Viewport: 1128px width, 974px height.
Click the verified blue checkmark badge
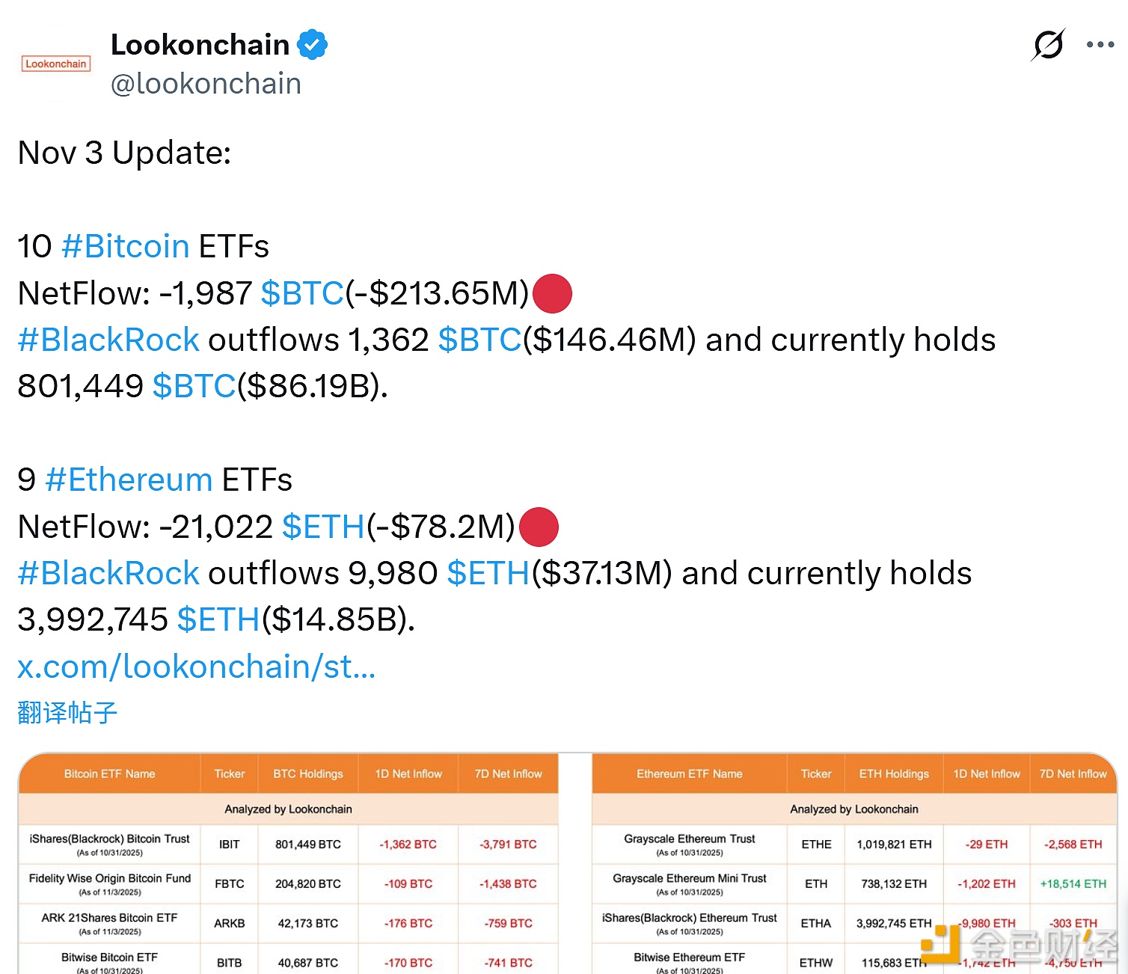[x=313, y=43]
